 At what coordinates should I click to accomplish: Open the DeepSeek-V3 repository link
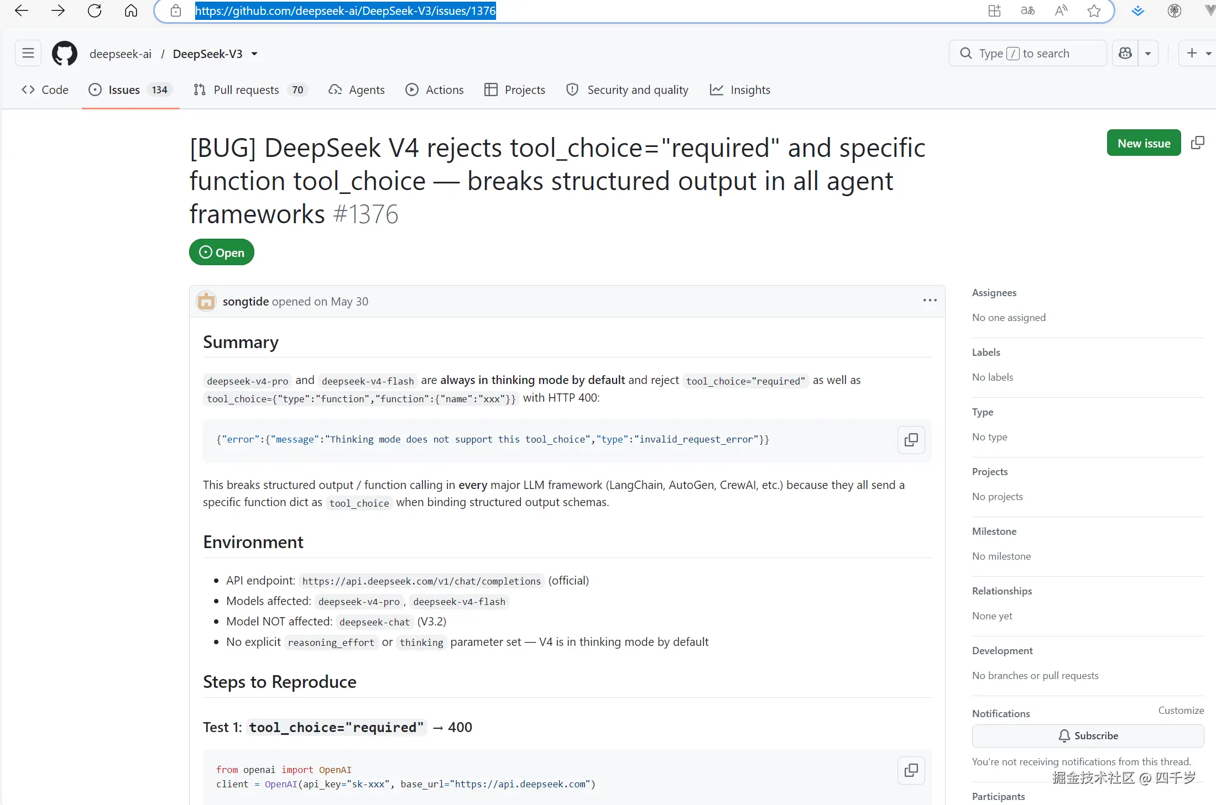(x=208, y=54)
